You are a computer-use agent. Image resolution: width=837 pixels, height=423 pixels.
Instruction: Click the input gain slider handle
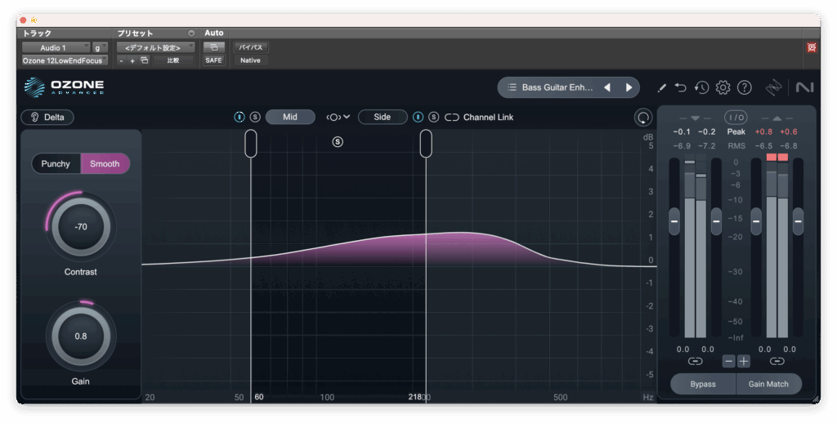pos(674,220)
